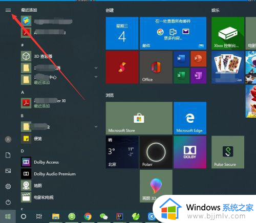Open the Calendar tile showing 4

(122, 33)
